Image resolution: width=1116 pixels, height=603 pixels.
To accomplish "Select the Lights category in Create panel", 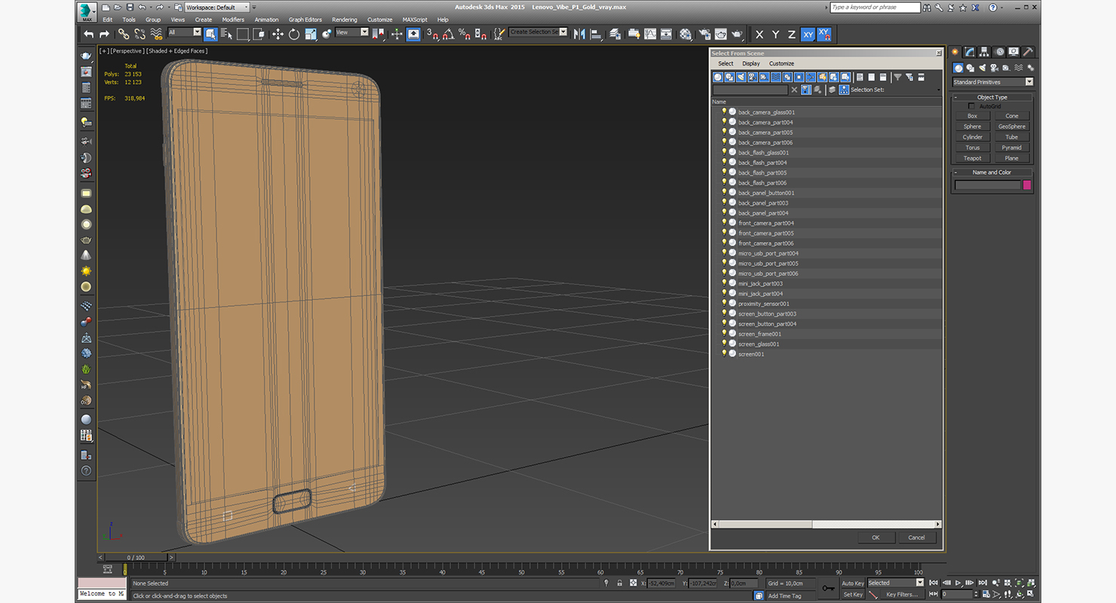I will [x=983, y=68].
